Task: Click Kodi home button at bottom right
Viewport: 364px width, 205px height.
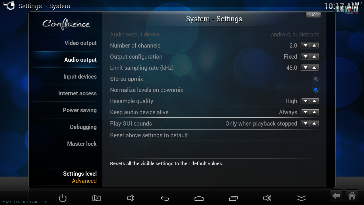Action: pyautogui.click(x=352, y=196)
